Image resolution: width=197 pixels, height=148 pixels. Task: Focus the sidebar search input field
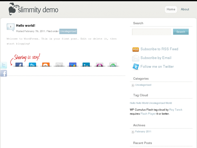point(152,32)
